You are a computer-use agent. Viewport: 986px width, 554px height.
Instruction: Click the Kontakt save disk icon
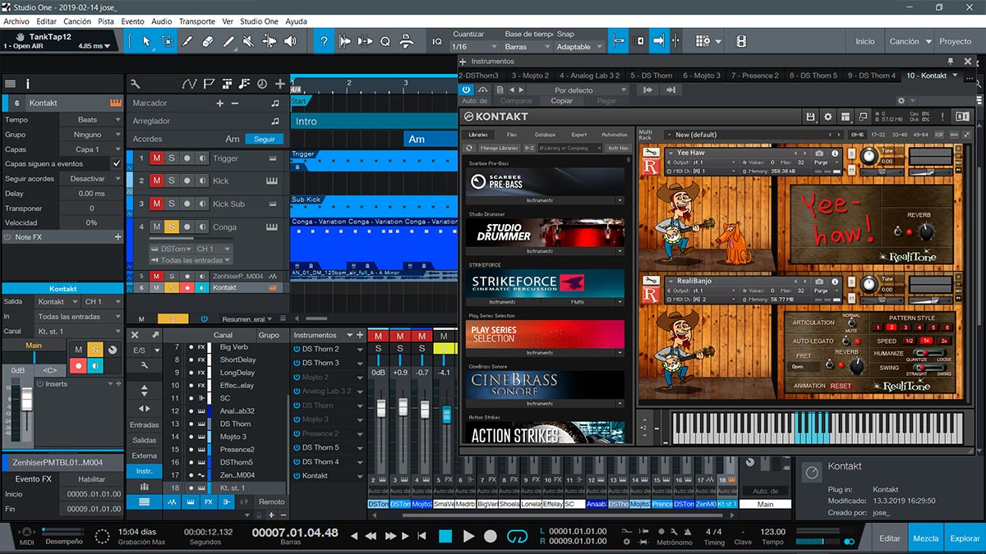point(811,117)
